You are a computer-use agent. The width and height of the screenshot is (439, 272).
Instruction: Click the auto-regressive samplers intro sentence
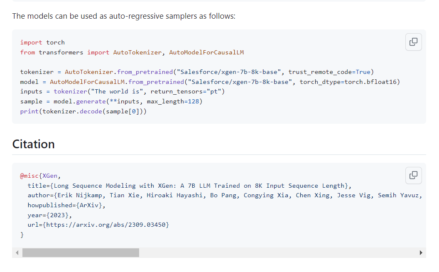pyautogui.click(x=124, y=16)
